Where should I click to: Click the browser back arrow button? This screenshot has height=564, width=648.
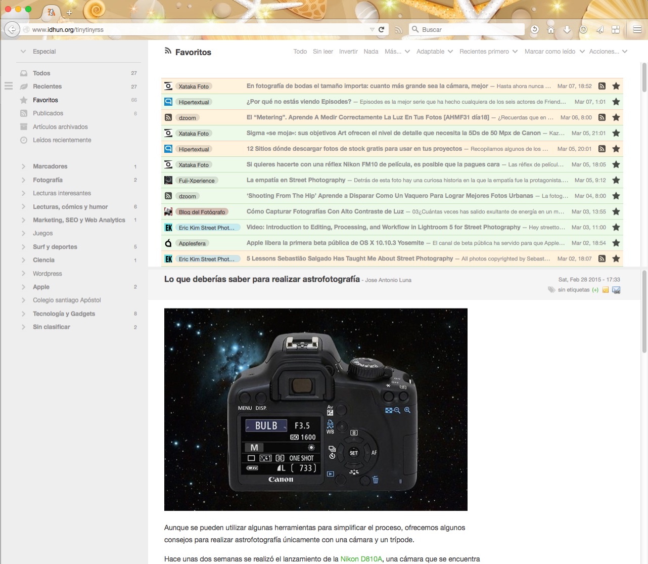[12, 29]
